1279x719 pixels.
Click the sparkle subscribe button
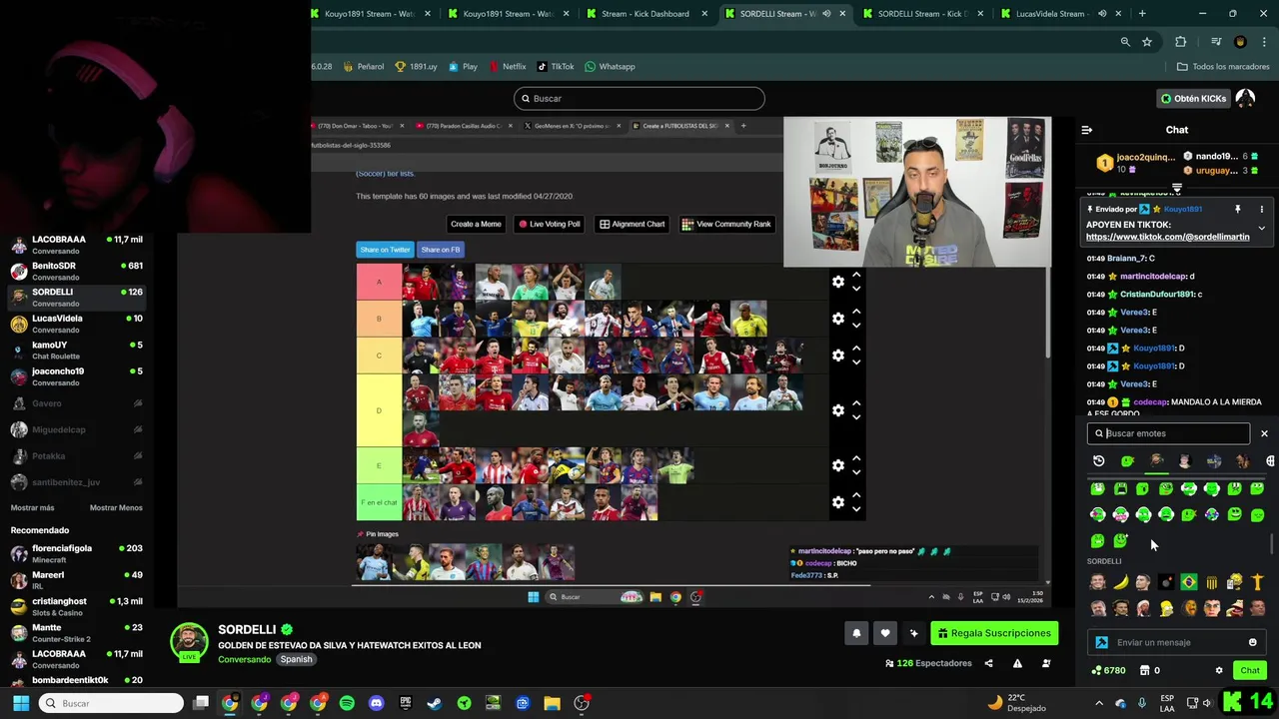913,633
